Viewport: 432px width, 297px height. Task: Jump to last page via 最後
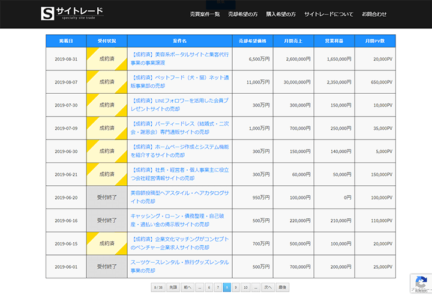coord(283,287)
